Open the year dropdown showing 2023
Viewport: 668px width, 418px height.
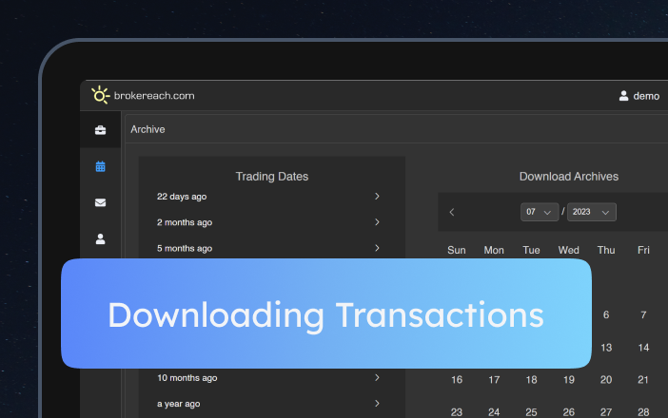[591, 212]
